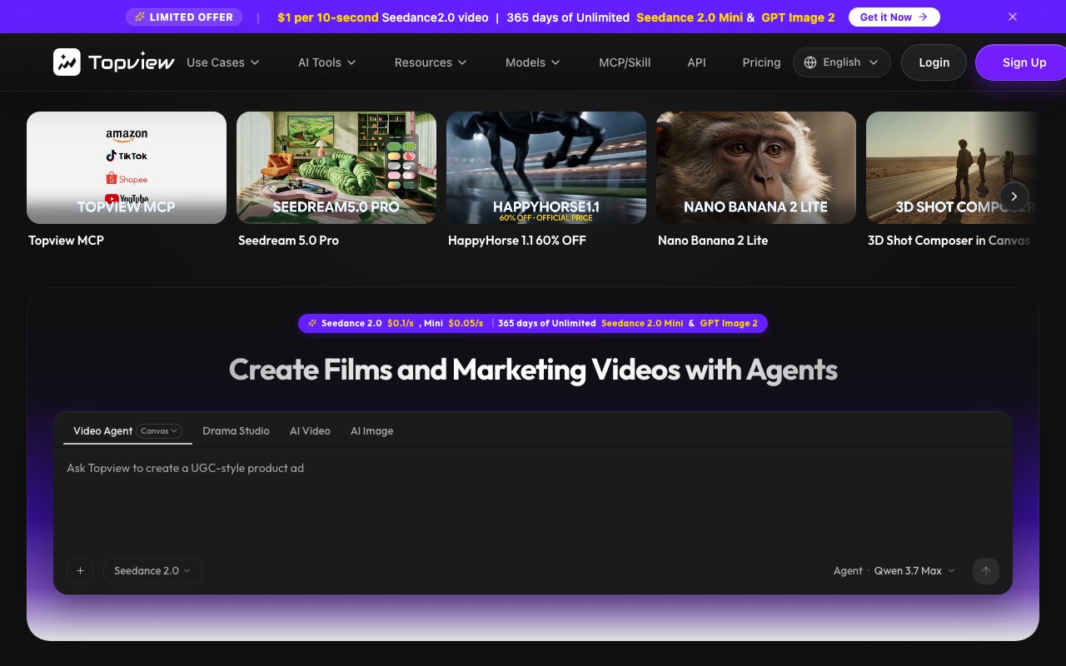Screen dimensions: 1066x666
Task: Open the Resources dropdown
Action: pyautogui.click(x=431, y=62)
